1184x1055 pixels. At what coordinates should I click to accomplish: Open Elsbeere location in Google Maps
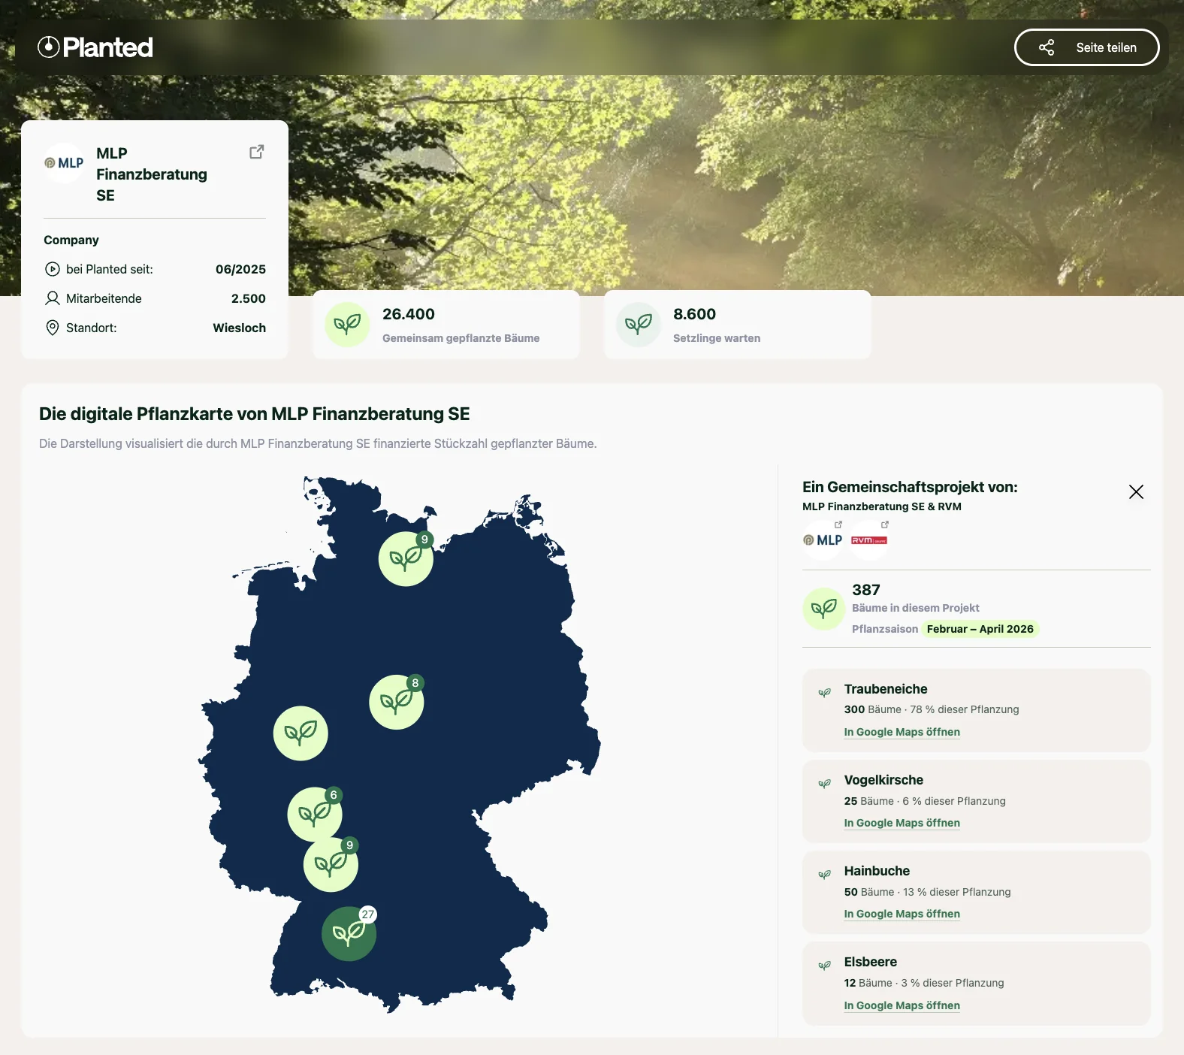coord(902,1005)
